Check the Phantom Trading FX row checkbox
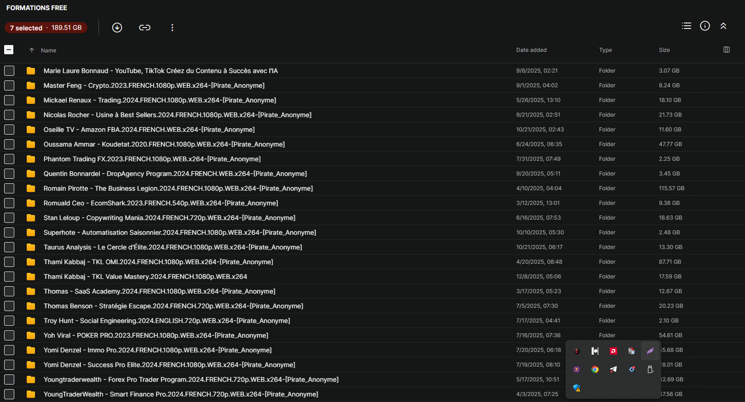The image size is (745, 402). pyautogui.click(x=9, y=159)
